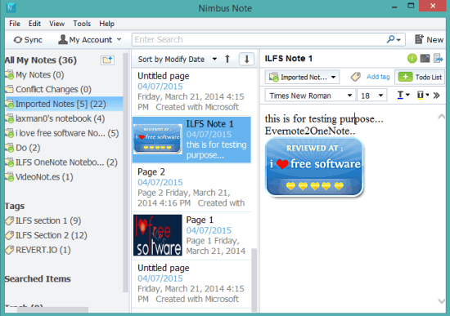The height and width of the screenshot is (316, 450).
Task: Click the tag icon beside Add tag
Action: click(x=356, y=77)
